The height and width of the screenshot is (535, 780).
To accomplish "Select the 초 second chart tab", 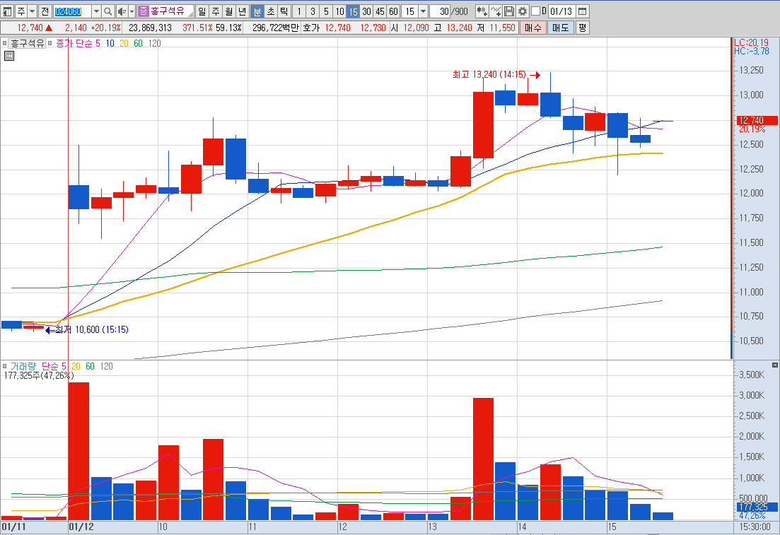I will (271, 11).
